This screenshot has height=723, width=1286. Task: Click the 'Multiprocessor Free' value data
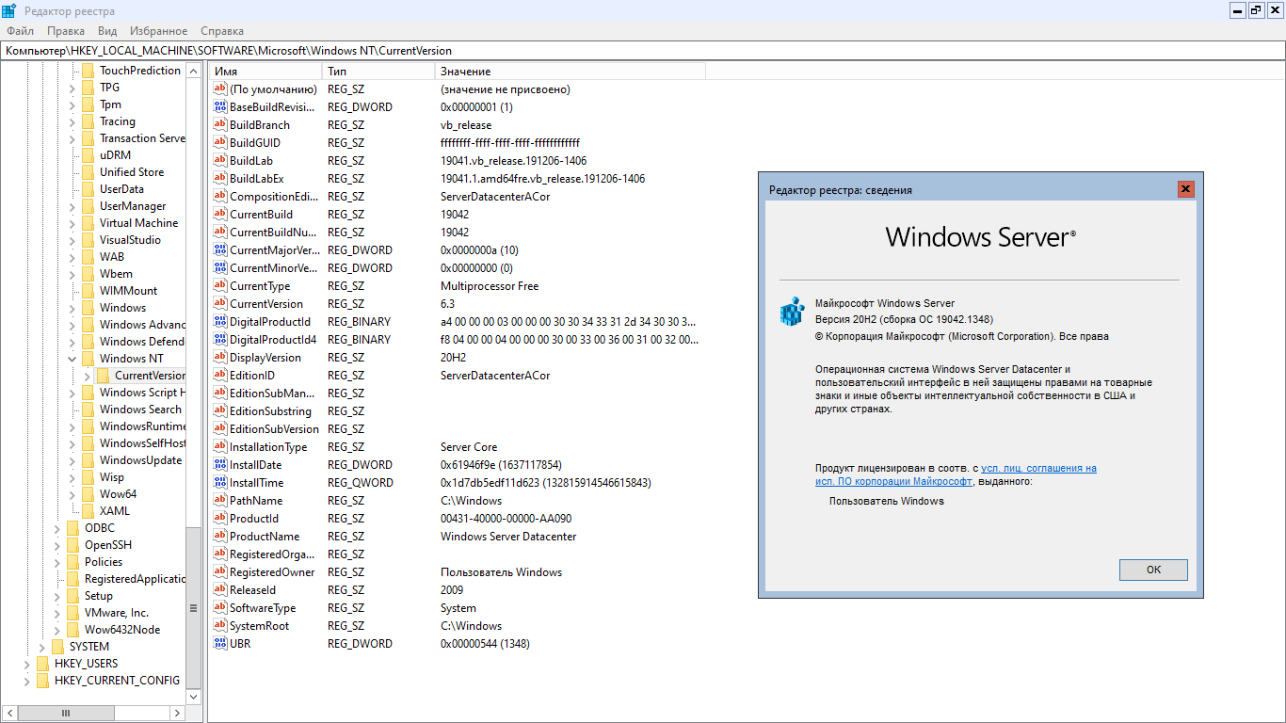click(x=490, y=286)
